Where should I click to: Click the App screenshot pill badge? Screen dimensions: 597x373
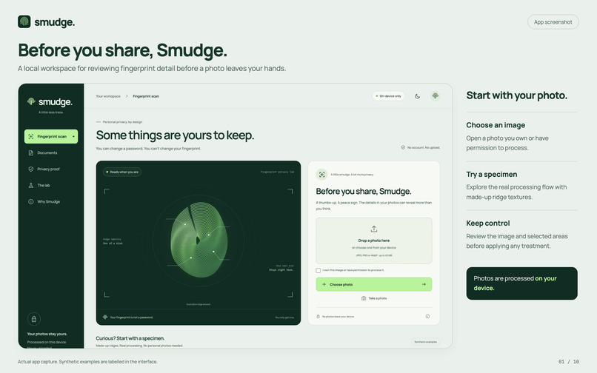click(553, 22)
